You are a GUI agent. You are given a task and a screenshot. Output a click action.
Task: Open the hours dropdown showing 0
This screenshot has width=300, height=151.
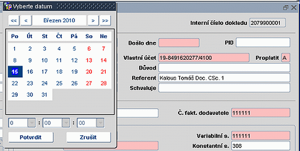[31, 123]
